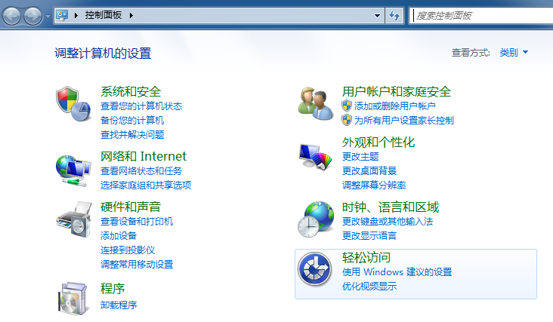Open 查看网络状态和任务 link
The image size is (553, 322).
coord(141,171)
